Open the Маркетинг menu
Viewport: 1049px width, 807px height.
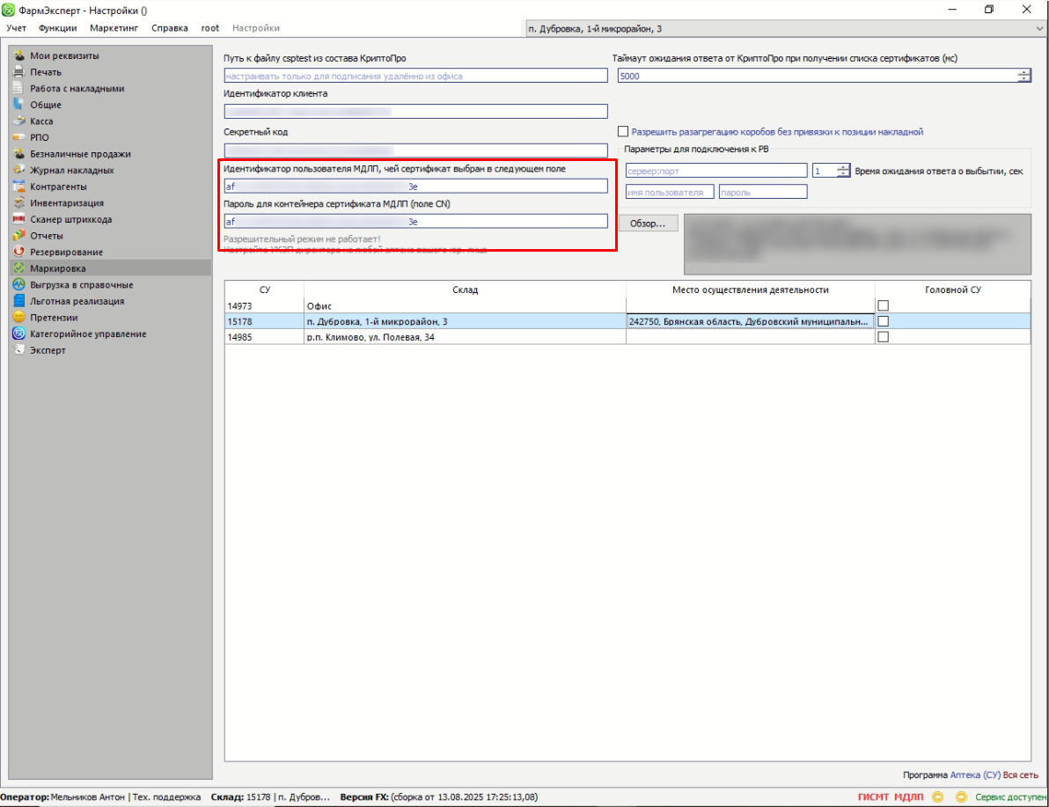pyautogui.click(x=114, y=28)
